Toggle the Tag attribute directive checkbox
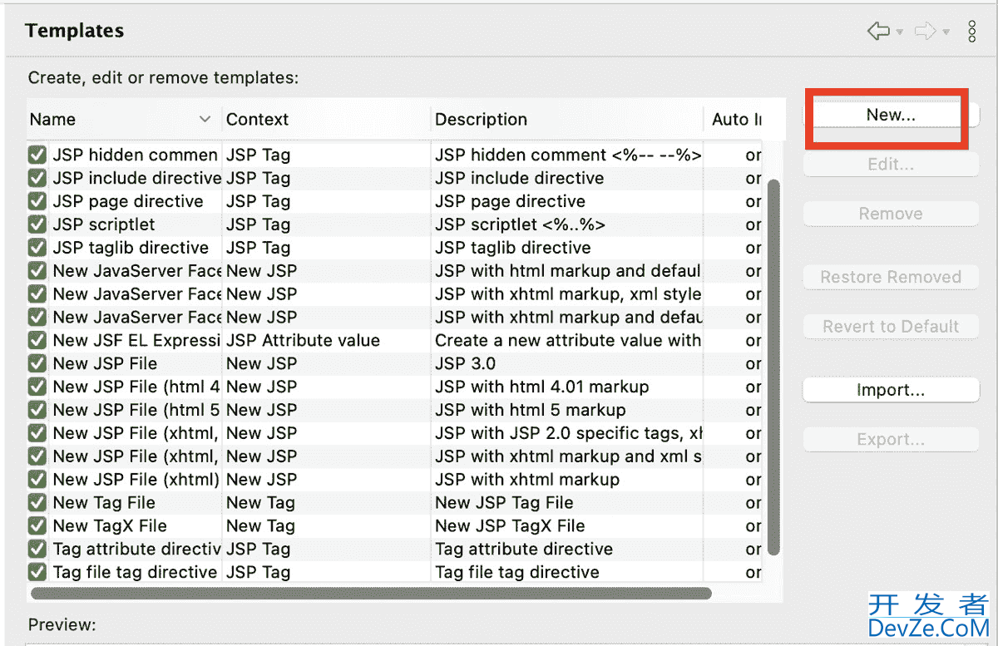Viewport: 998px width, 646px height. [x=37, y=550]
